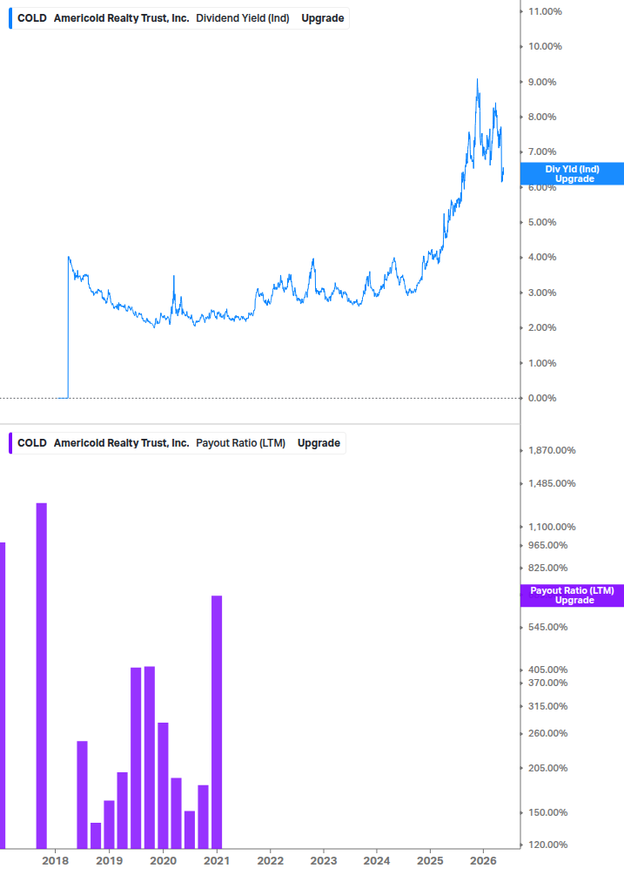Select COLD ticker in Dividend Yield legend
Viewport: 624px width, 875px height.
(32, 18)
